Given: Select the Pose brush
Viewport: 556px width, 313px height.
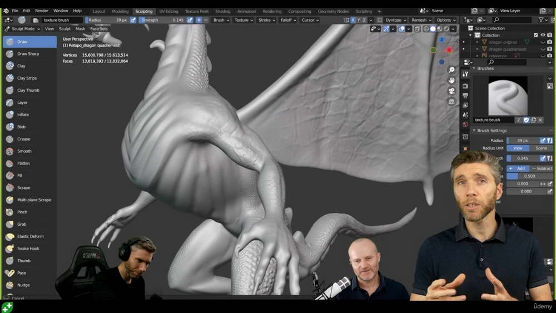Looking at the screenshot, I should pos(30,273).
